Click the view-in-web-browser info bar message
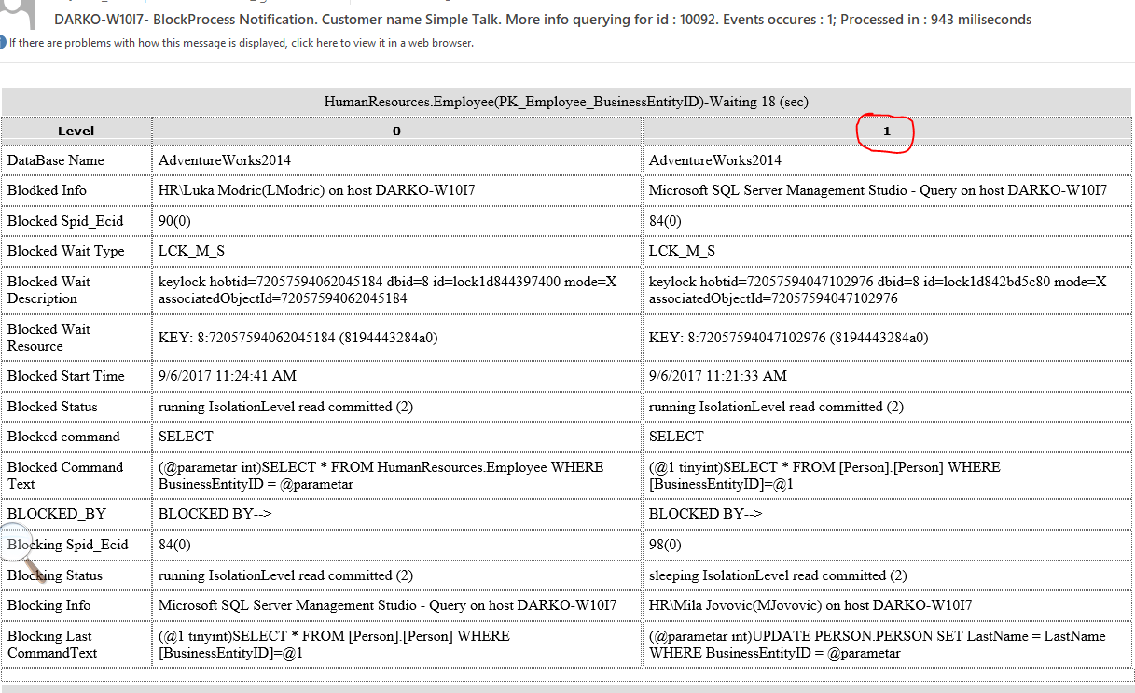 pyautogui.click(x=241, y=43)
